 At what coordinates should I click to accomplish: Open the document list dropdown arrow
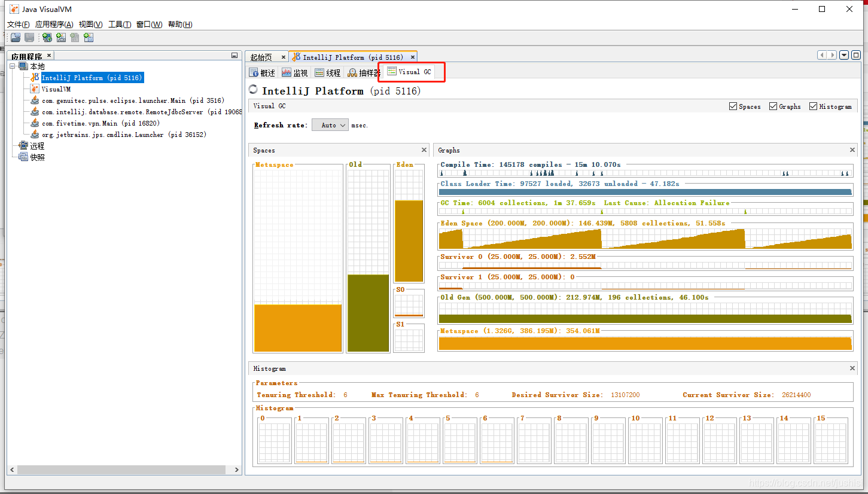[844, 55]
